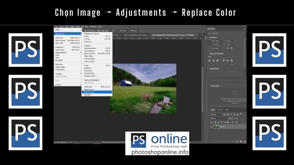This screenshot has width=294, height=165.
Task: Choose Selective Color menu entry
Action: 97,76
